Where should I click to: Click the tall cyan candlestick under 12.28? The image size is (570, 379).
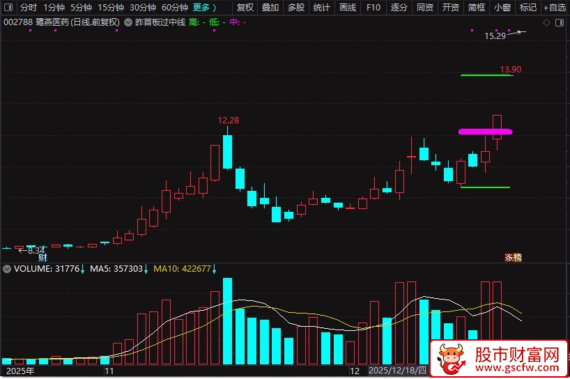click(x=228, y=152)
